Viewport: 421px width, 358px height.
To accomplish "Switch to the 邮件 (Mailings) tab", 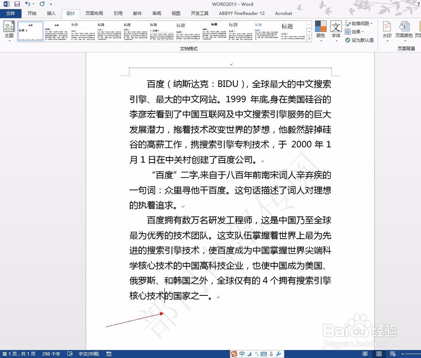I will point(137,13).
